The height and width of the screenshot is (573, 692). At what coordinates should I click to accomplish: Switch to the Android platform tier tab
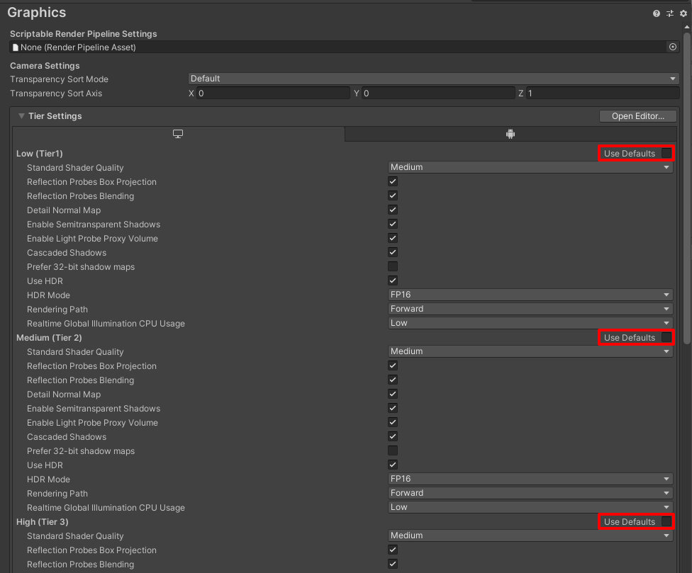click(x=510, y=134)
